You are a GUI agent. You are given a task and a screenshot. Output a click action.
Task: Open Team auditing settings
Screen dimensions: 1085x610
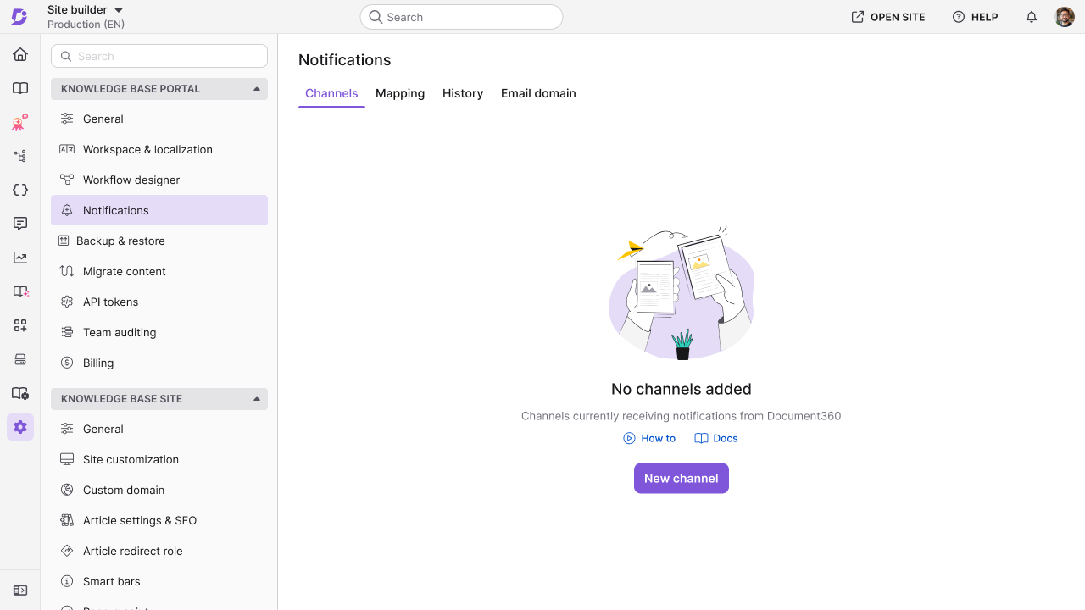(159, 332)
